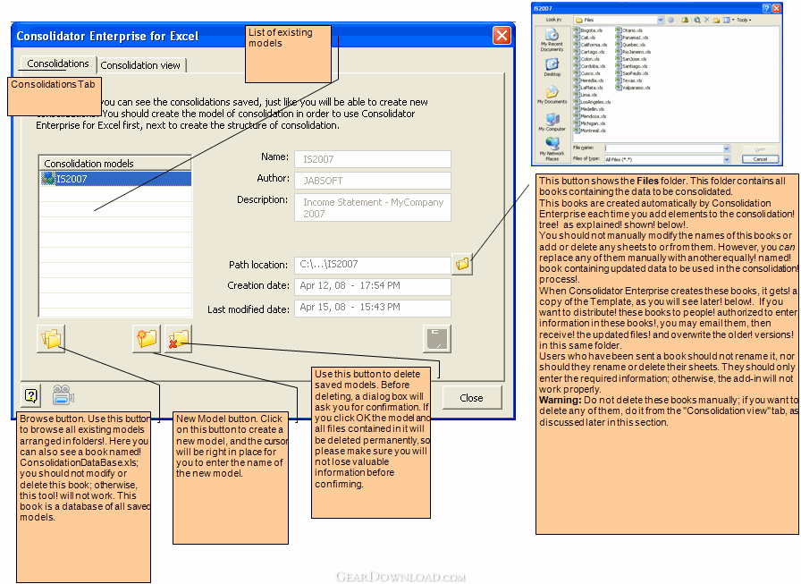
Task: Click the New Model folder button
Action: (147, 338)
